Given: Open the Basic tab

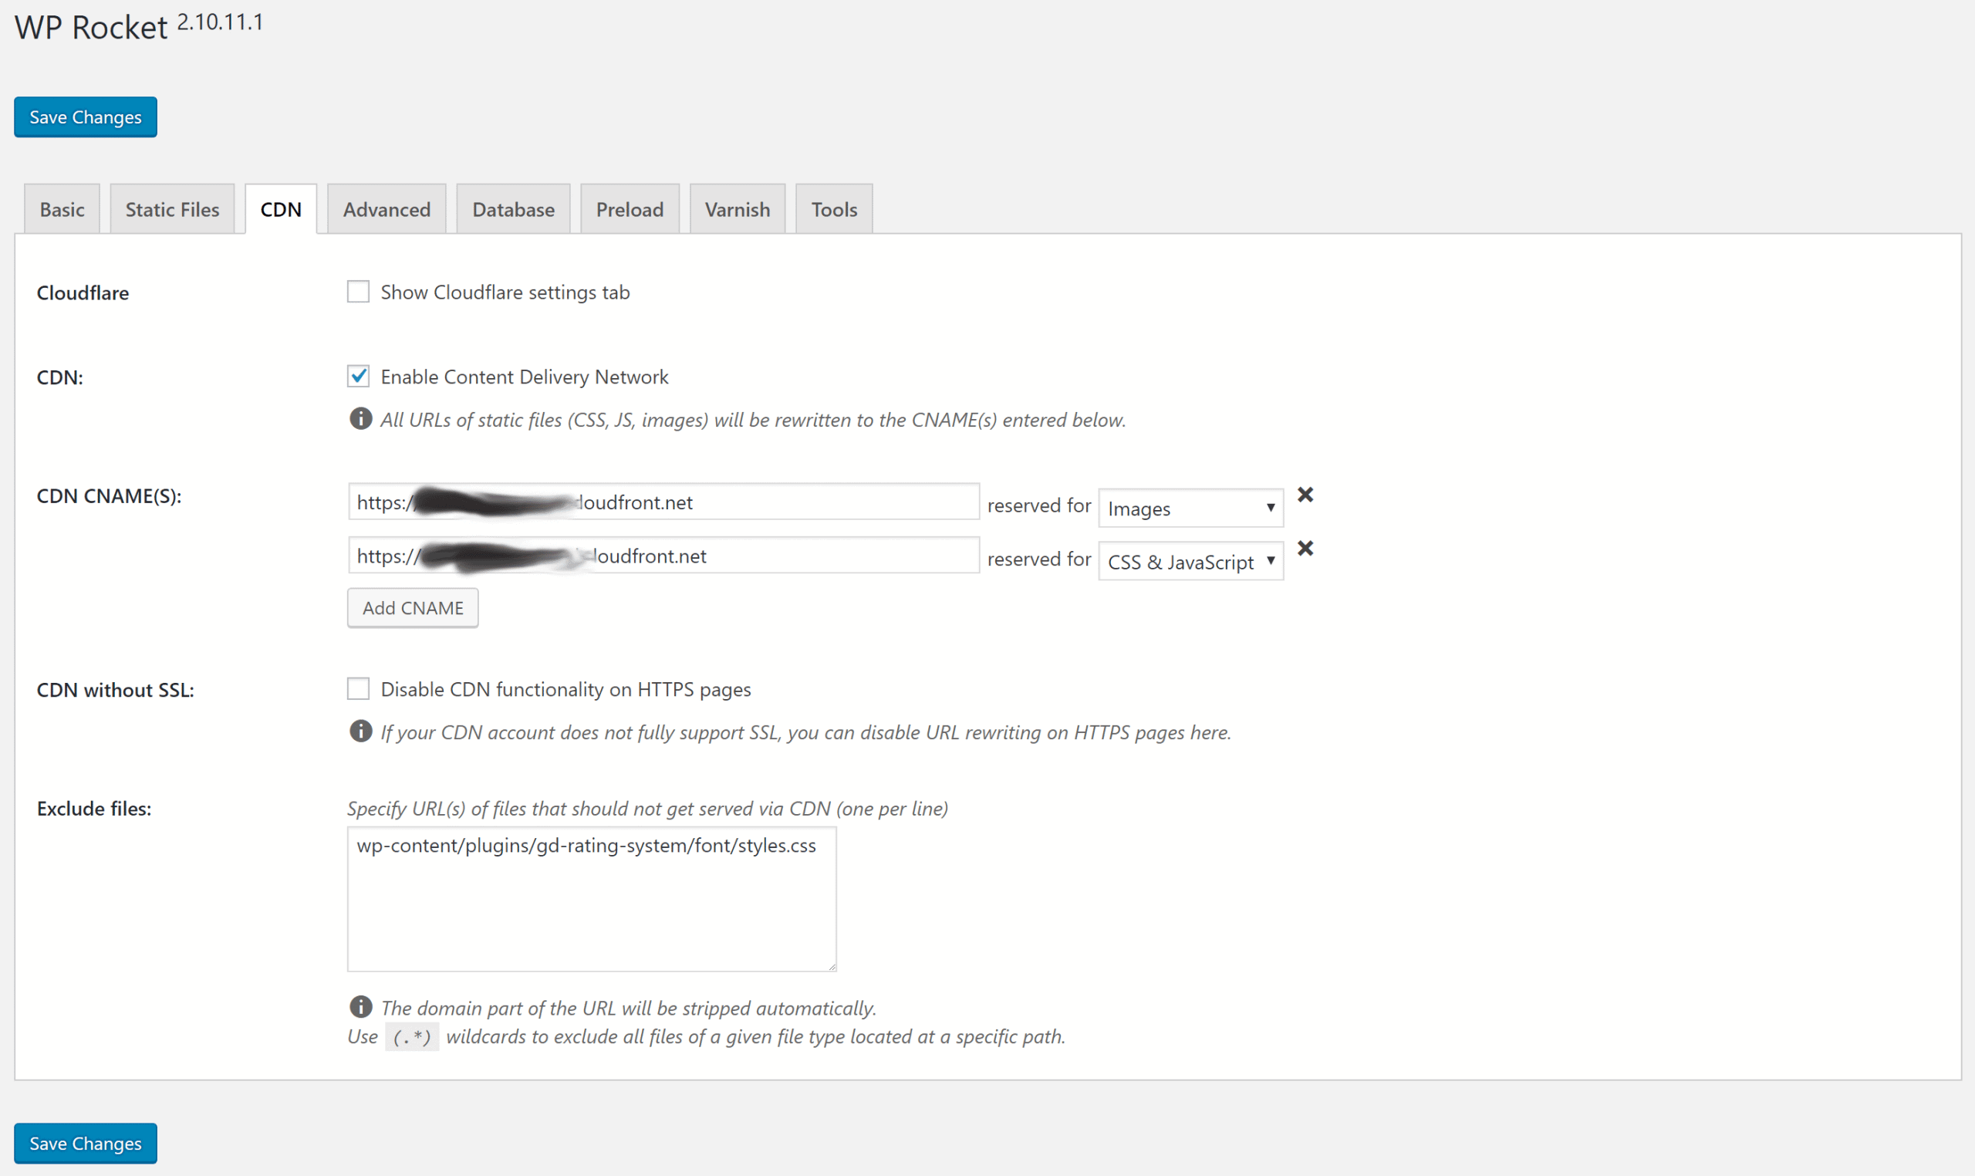Looking at the screenshot, I should [x=62, y=209].
